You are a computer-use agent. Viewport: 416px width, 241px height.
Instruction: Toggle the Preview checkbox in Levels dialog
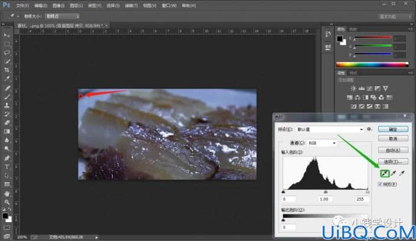[379, 184]
